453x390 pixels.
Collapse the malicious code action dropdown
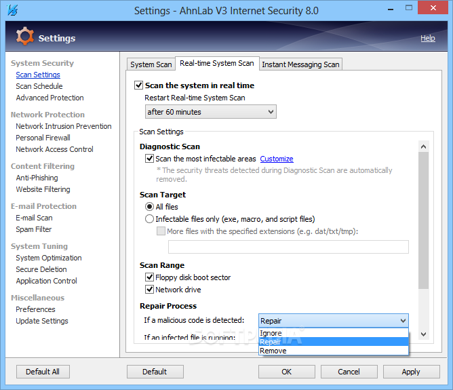[x=334, y=321]
